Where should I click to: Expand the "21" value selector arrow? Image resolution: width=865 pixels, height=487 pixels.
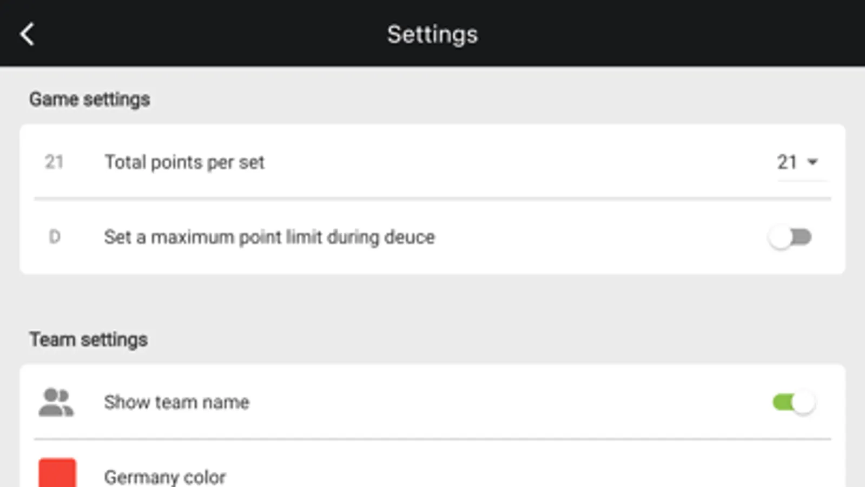[x=813, y=162]
